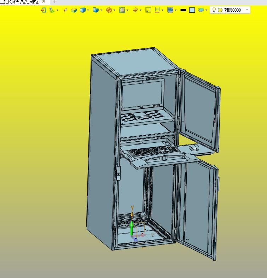Viewport: 267px width, 278px height.
Task: Select the upper open cabinet door
Action: click(199, 110)
